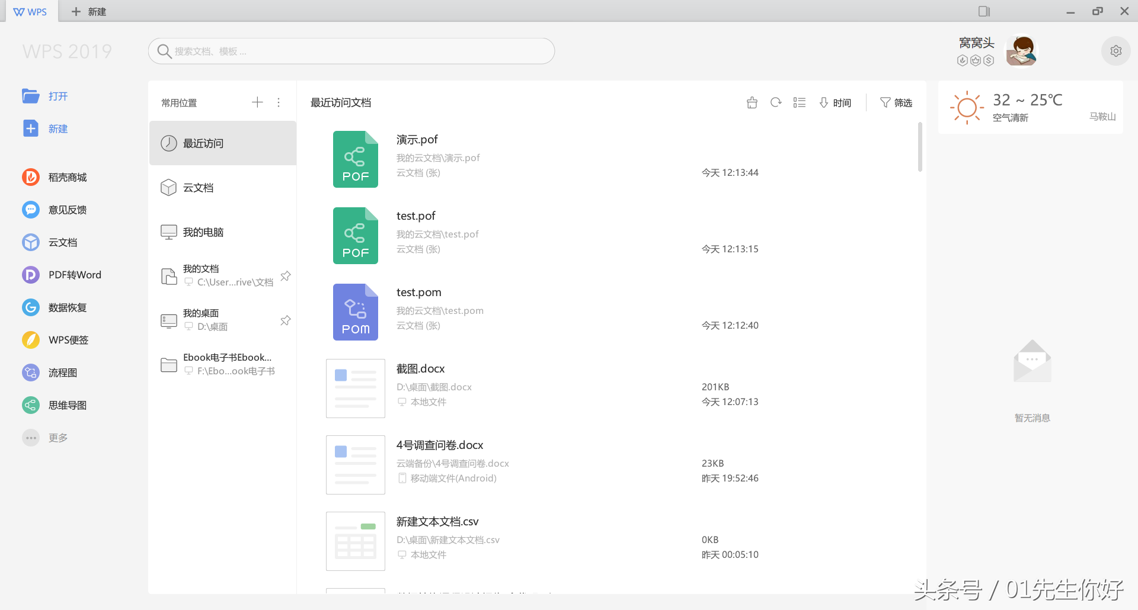1138x610 pixels.
Task: Add a new common location with plus icon
Action: tap(257, 102)
